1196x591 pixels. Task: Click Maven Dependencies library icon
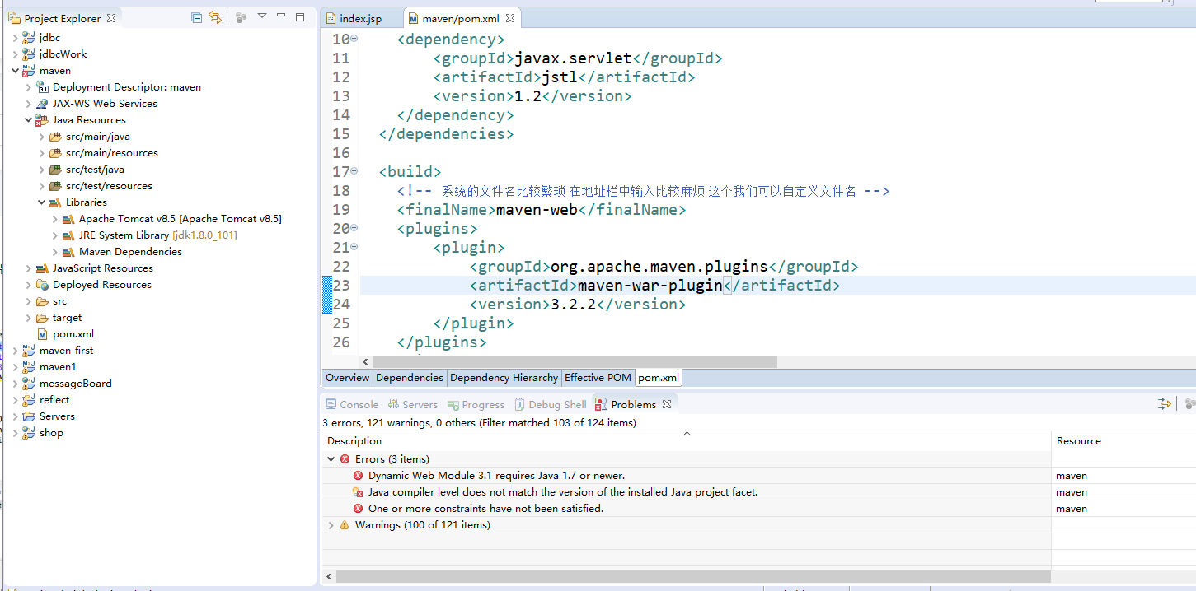[x=69, y=251]
